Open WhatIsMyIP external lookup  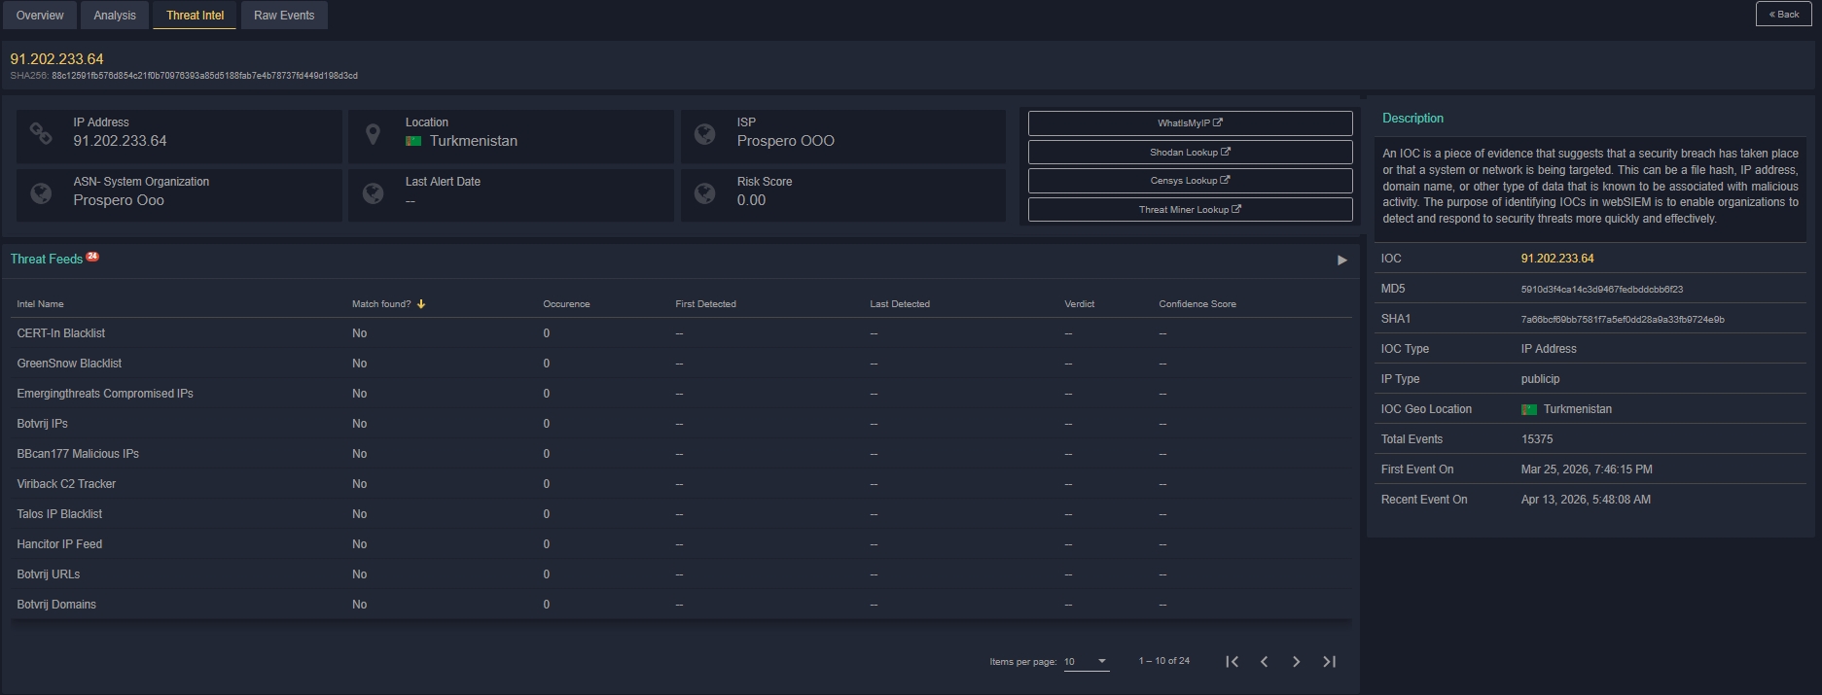tap(1190, 123)
